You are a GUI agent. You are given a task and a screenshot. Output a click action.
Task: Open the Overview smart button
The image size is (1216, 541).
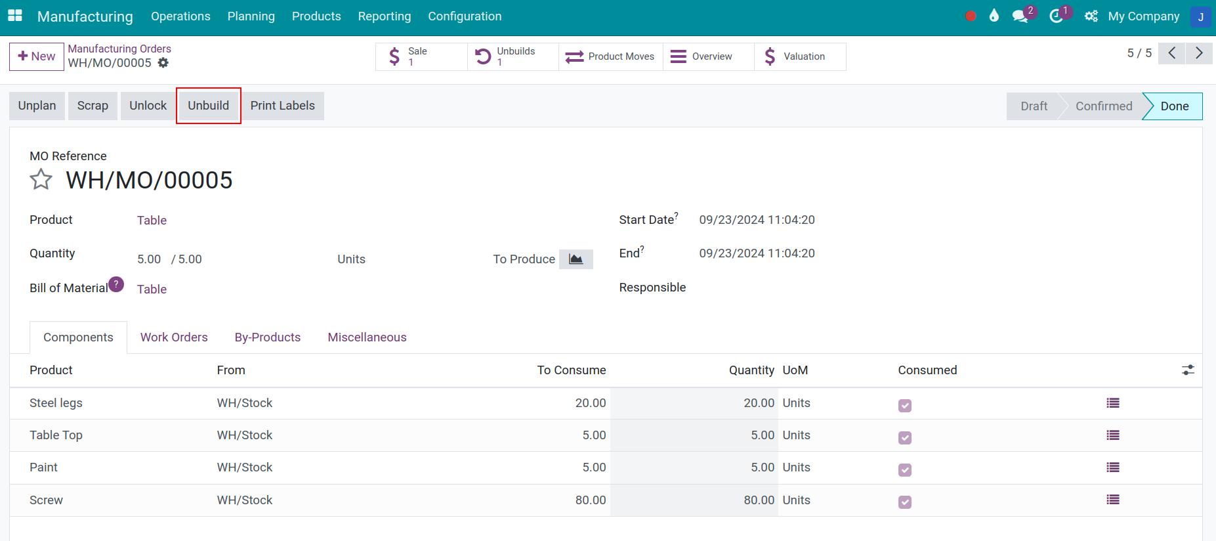tap(709, 56)
